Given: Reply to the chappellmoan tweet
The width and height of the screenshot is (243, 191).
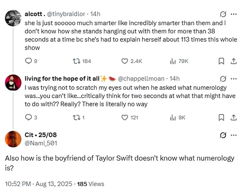Looking at the screenshot, I should 28,117.
